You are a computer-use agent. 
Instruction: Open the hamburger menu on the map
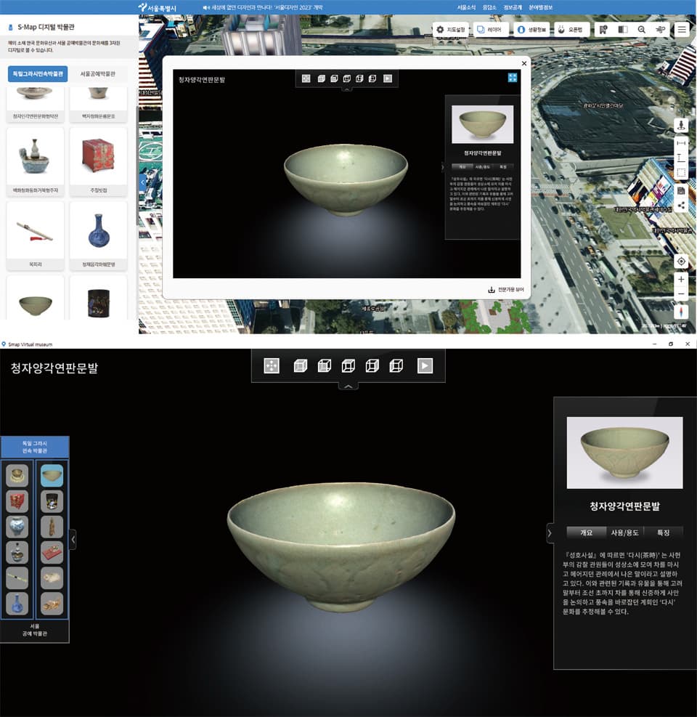(682, 29)
